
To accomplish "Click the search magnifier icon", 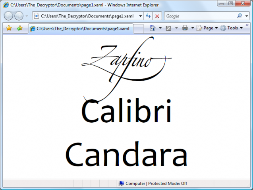I will tap(239, 16).
